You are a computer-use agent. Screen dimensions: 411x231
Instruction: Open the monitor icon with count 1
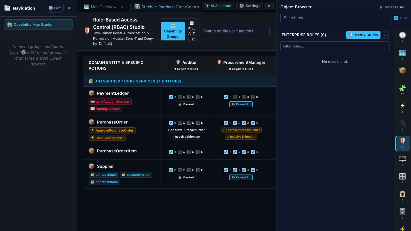pos(402,159)
